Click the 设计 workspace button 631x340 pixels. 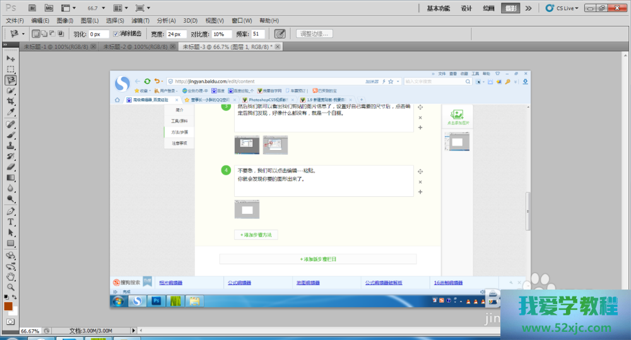(x=466, y=8)
